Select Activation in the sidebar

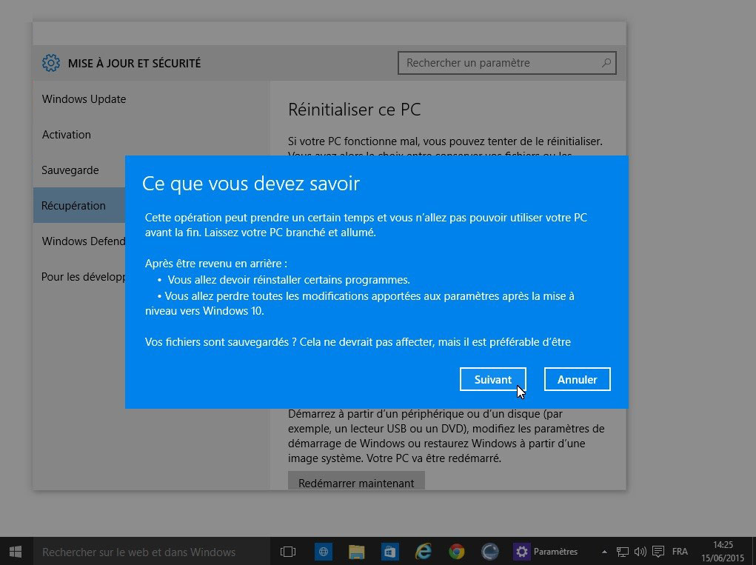(x=67, y=135)
